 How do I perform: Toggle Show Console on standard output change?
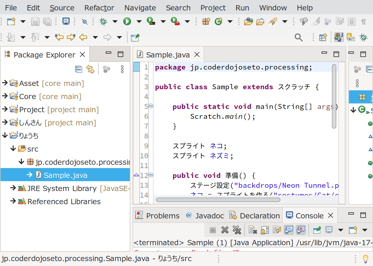[289, 230]
